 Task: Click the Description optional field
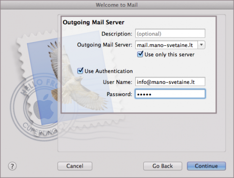[x=170, y=33]
